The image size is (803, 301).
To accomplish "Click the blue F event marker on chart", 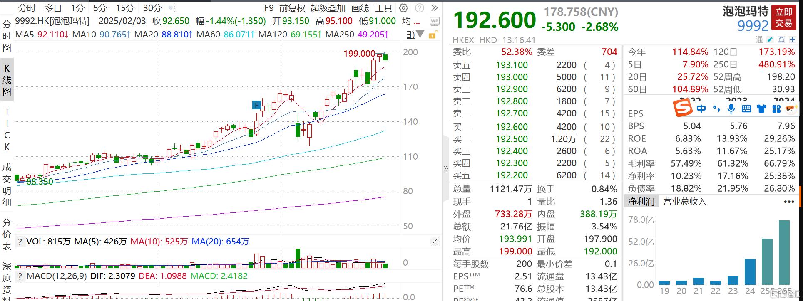I will [256, 105].
